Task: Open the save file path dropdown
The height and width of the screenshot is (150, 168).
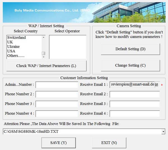Action: coord(163,131)
